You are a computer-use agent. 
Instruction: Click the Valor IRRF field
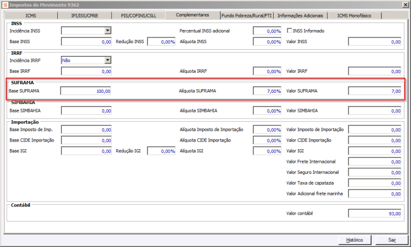coord(375,71)
